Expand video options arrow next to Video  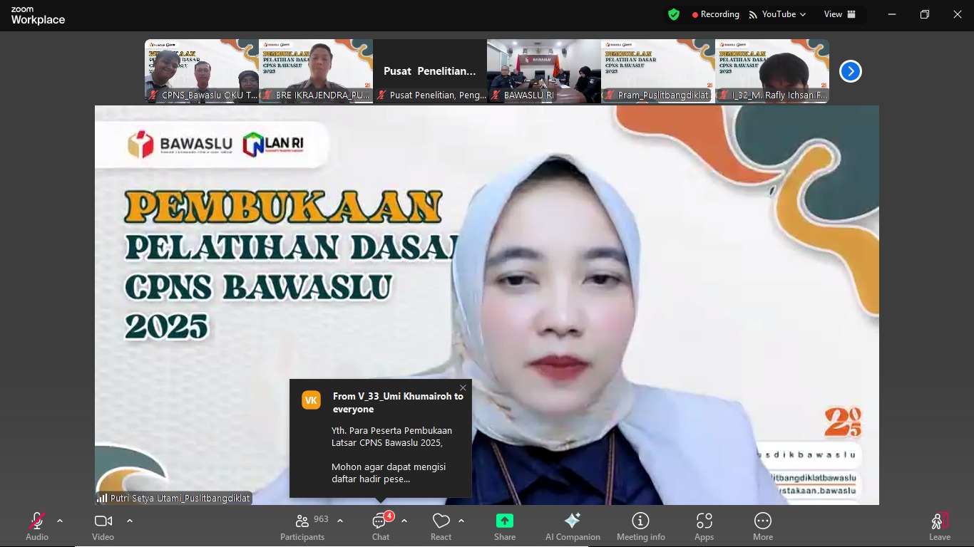[x=130, y=521]
